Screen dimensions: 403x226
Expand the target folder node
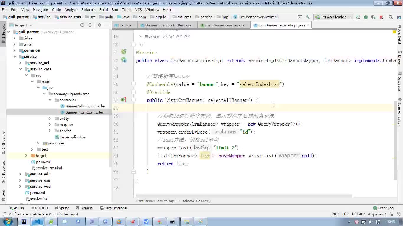[26, 156]
